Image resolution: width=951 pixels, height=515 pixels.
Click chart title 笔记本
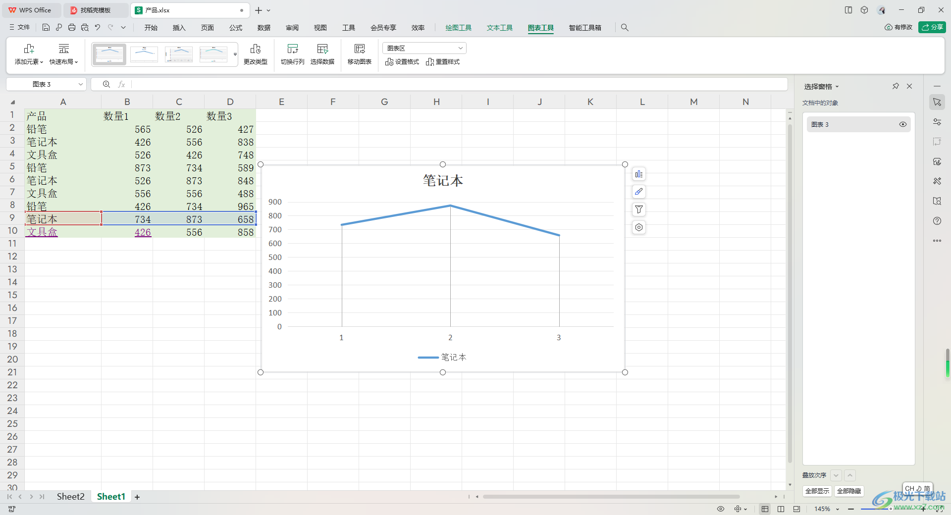click(443, 181)
